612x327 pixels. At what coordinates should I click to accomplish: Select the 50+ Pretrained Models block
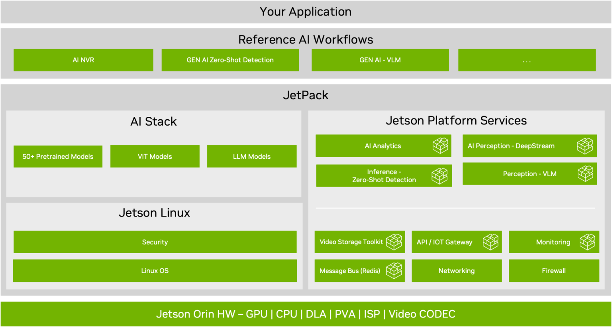pyautogui.click(x=58, y=156)
